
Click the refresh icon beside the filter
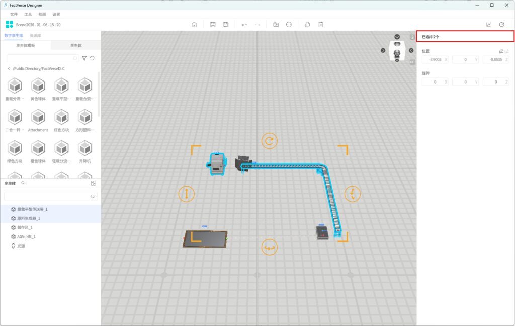point(92,58)
